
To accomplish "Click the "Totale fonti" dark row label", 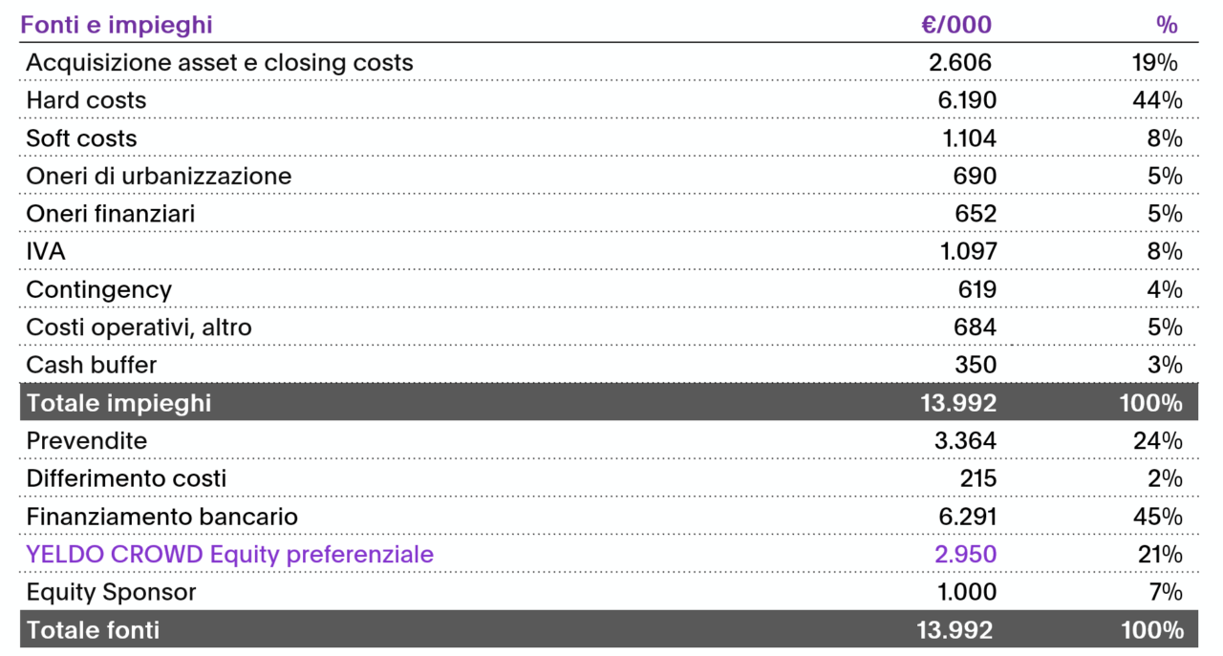I will click(93, 630).
